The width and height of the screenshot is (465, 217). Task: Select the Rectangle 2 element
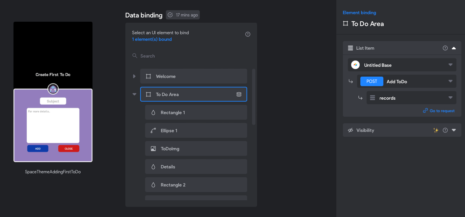tap(196, 185)
